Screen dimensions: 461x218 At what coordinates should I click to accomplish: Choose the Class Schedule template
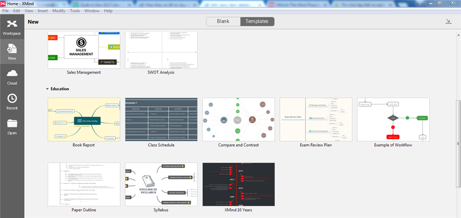[161, 119]
